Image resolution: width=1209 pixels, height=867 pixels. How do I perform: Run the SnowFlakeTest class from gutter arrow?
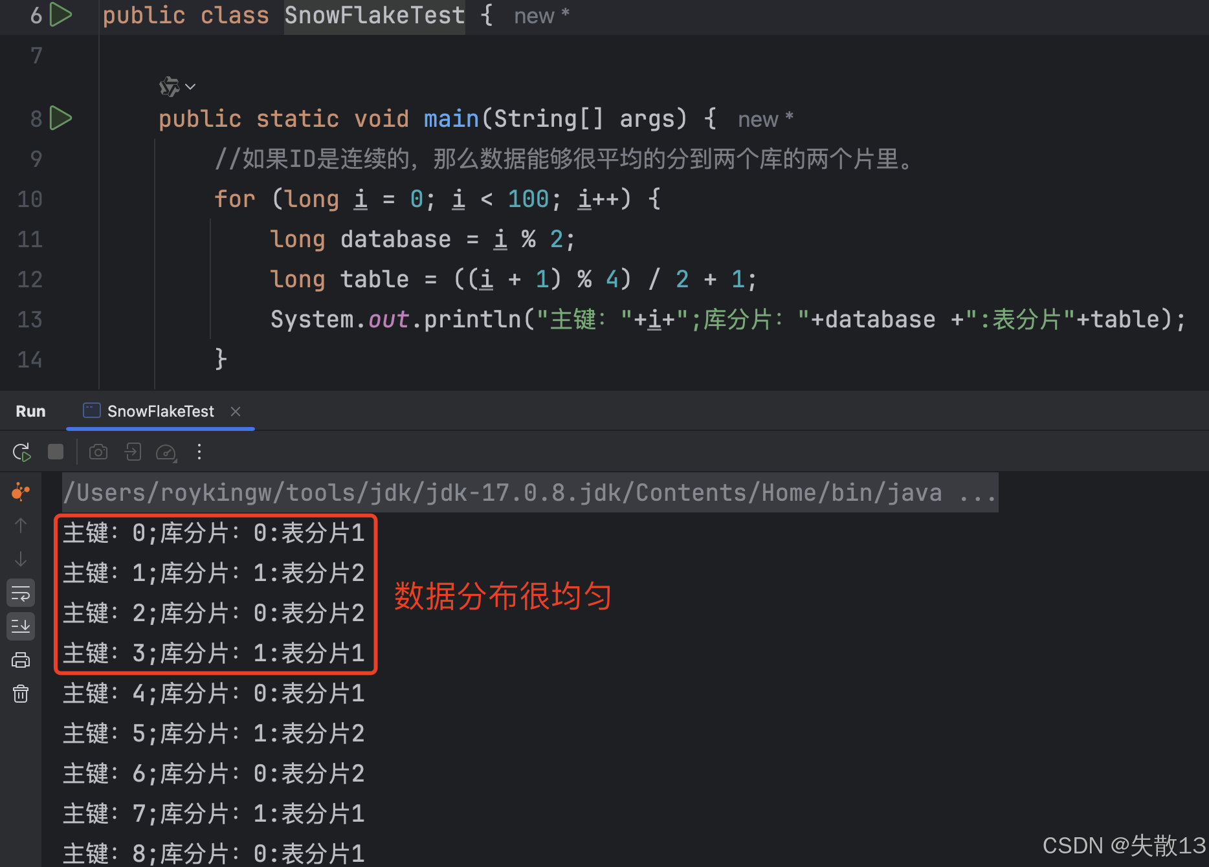click(x=61, y=15)
